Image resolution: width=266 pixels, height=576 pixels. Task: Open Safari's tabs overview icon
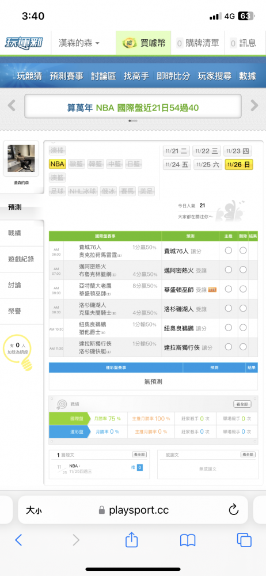244,540
